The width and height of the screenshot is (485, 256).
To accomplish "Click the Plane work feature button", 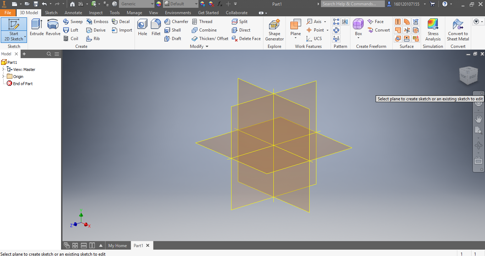I will (x=295, y=27).
